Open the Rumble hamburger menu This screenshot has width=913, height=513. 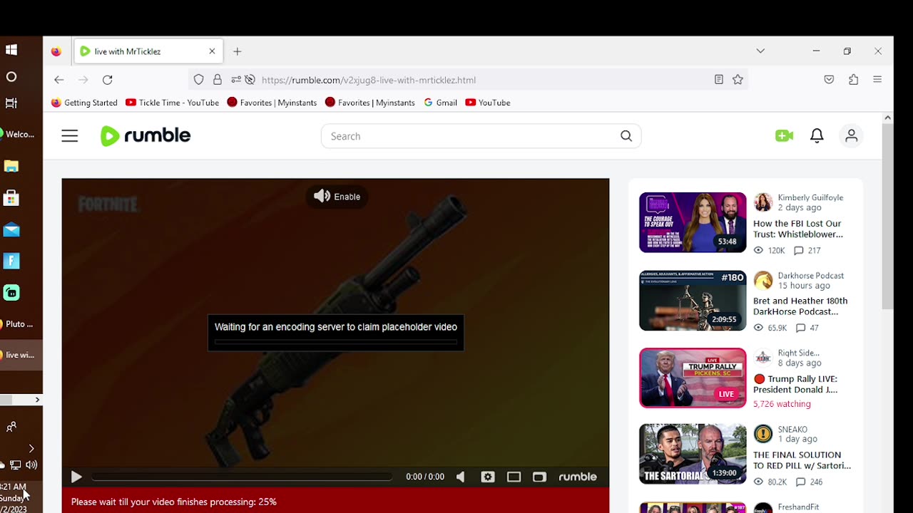tap(69, 136)
